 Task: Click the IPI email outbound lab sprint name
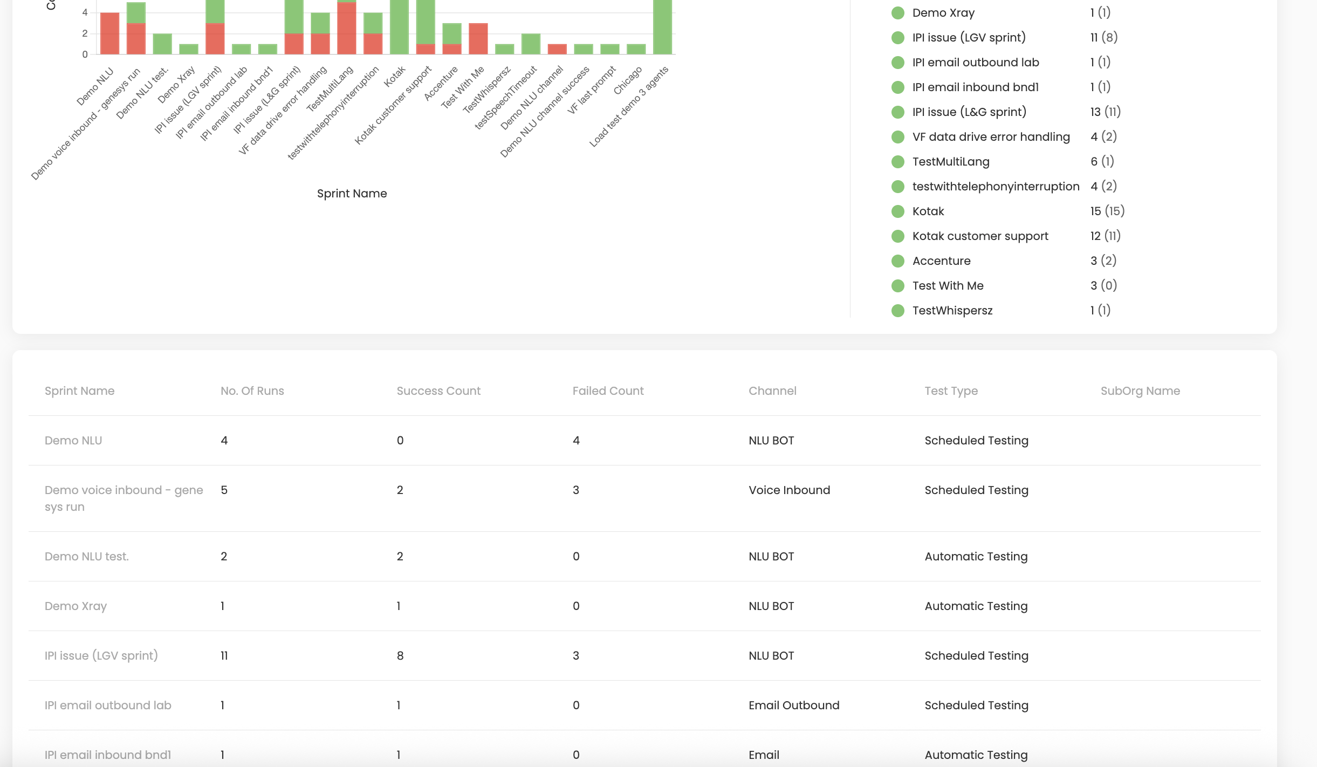click(x=108, y=706)
